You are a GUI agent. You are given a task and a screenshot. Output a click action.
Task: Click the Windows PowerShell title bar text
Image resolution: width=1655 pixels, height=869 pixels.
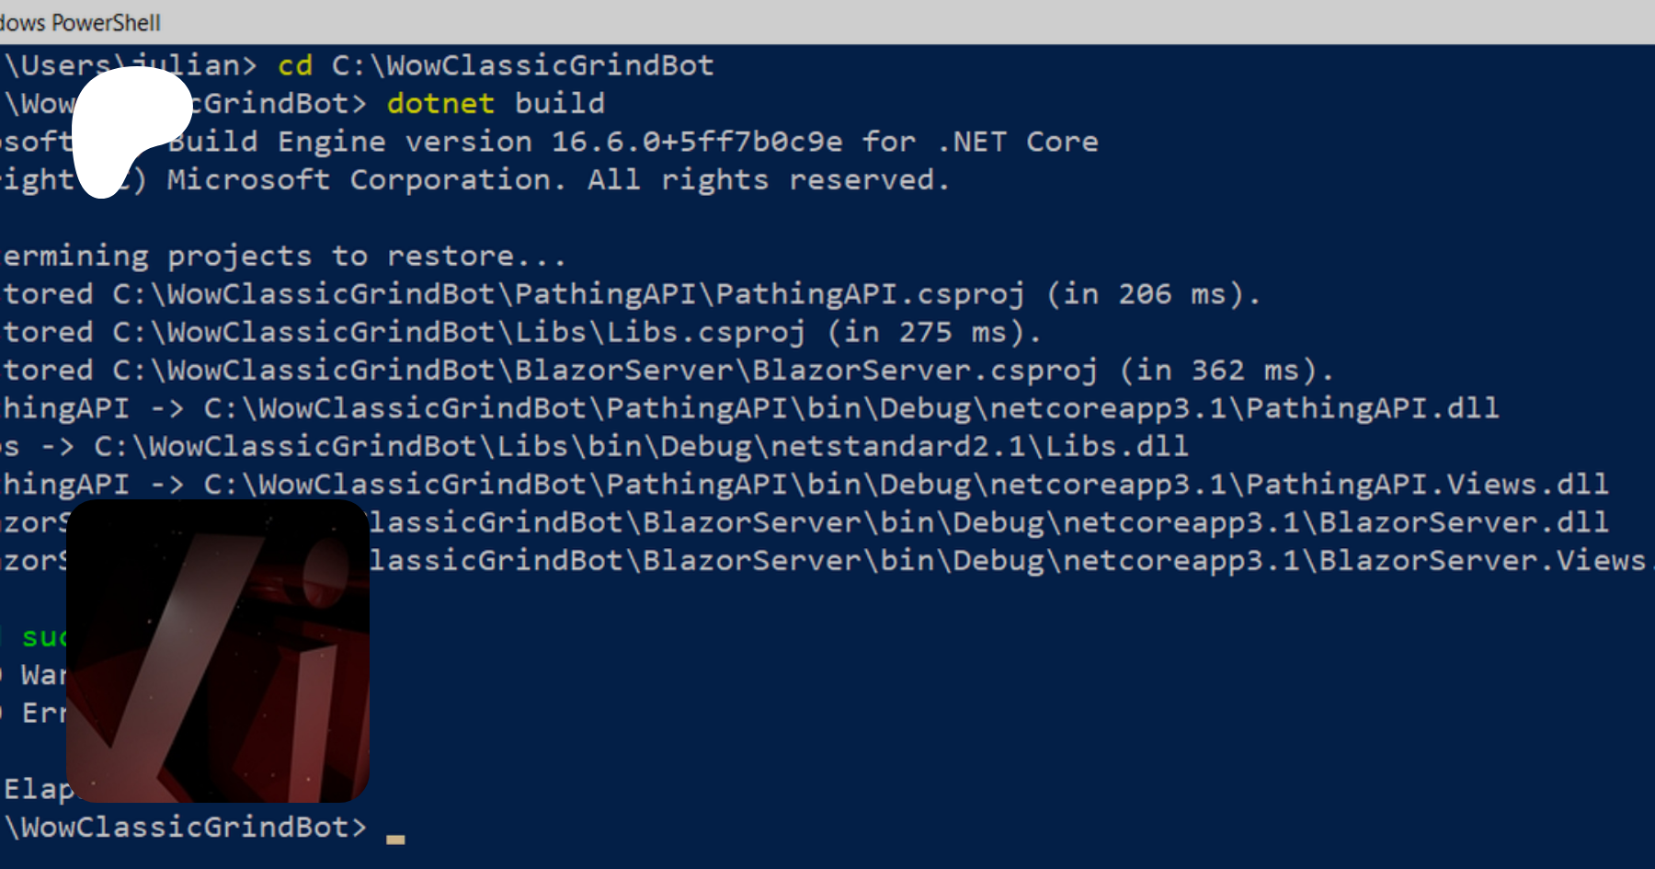click(80, 22)
